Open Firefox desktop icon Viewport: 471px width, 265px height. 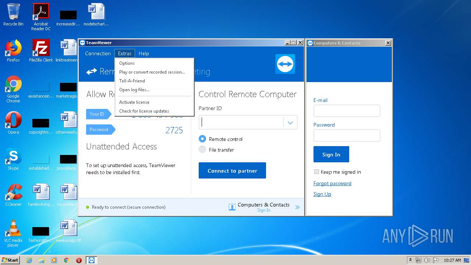click(13, 50)
